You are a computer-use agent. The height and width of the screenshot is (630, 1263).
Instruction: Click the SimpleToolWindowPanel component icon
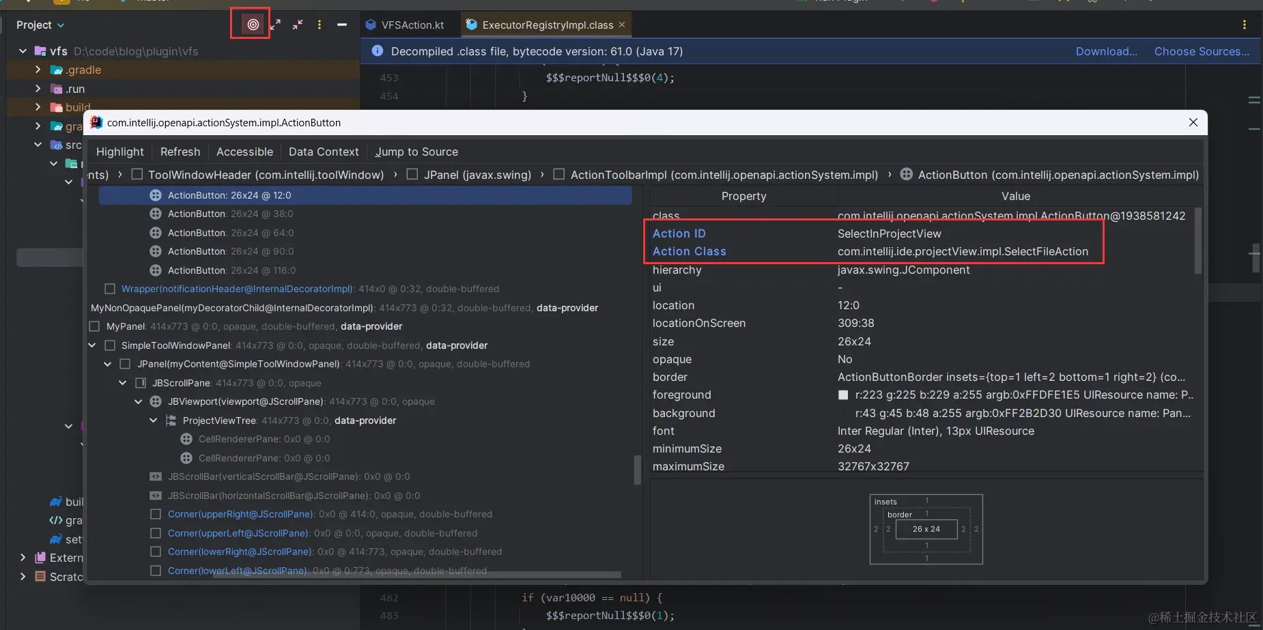[110, 345]
